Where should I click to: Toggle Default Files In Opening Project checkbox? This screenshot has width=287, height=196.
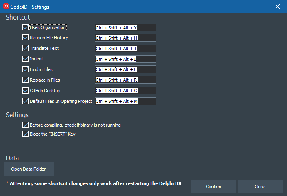[25, 101]
